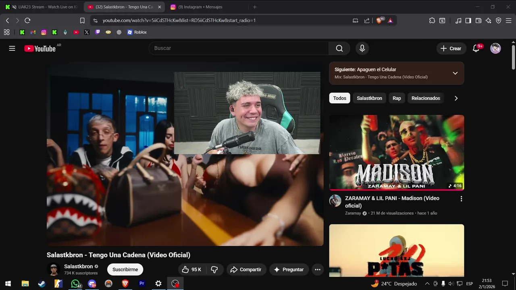
Task: Open a new browser tab
Action: [x=254, y=7]
